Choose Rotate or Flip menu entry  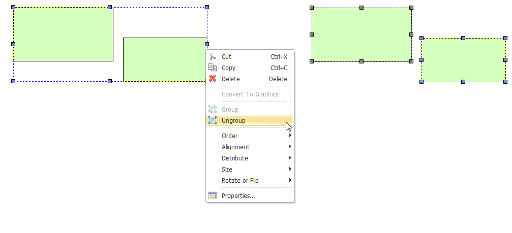[x=250, y=180]
